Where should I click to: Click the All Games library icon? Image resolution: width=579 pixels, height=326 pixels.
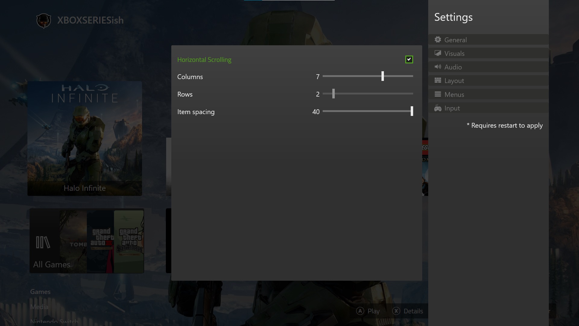coord(43,242)
